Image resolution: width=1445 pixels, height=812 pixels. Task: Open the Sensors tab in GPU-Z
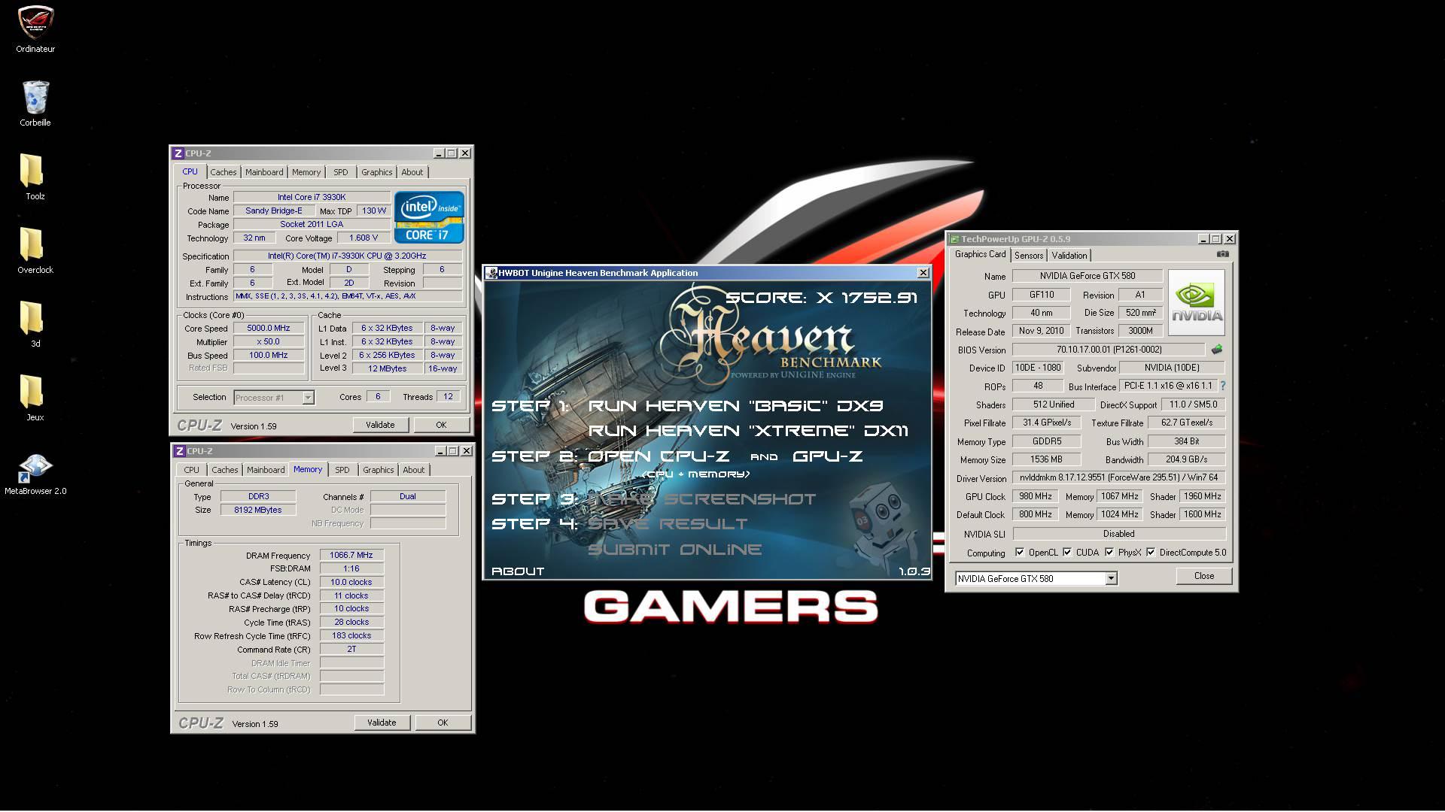1029,256
